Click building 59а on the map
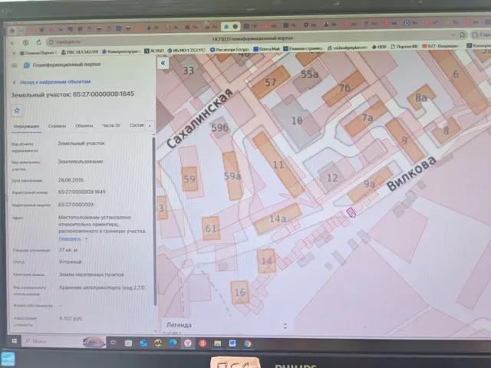The image size is (491, 368). coord(232,176)
